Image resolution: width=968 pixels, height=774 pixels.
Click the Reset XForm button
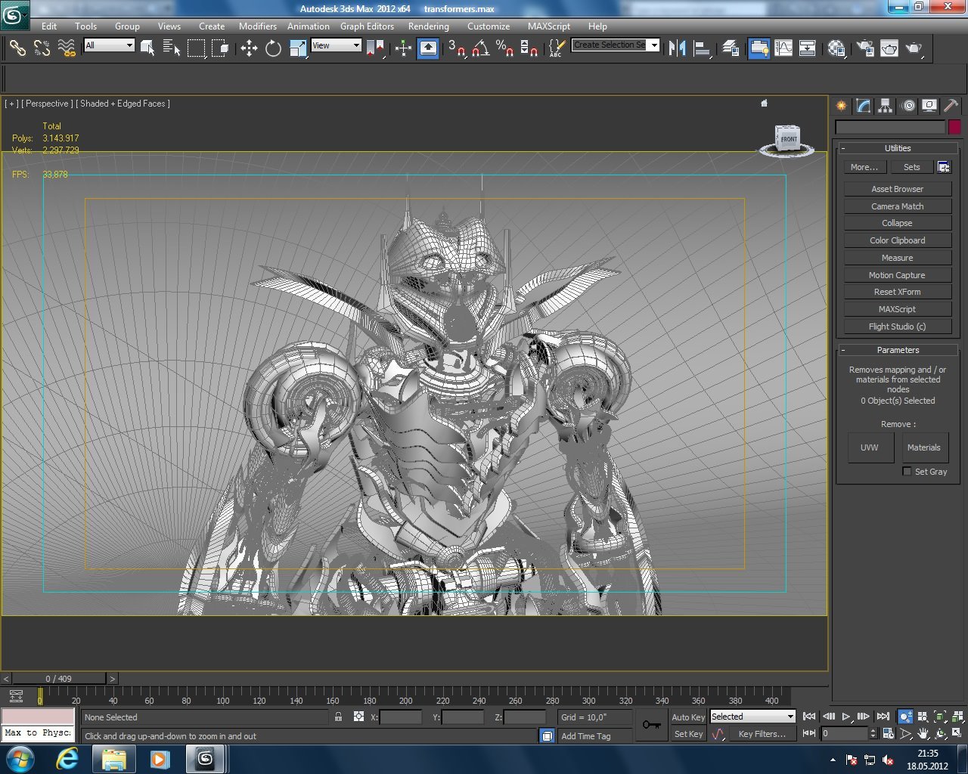click(898, 292)
